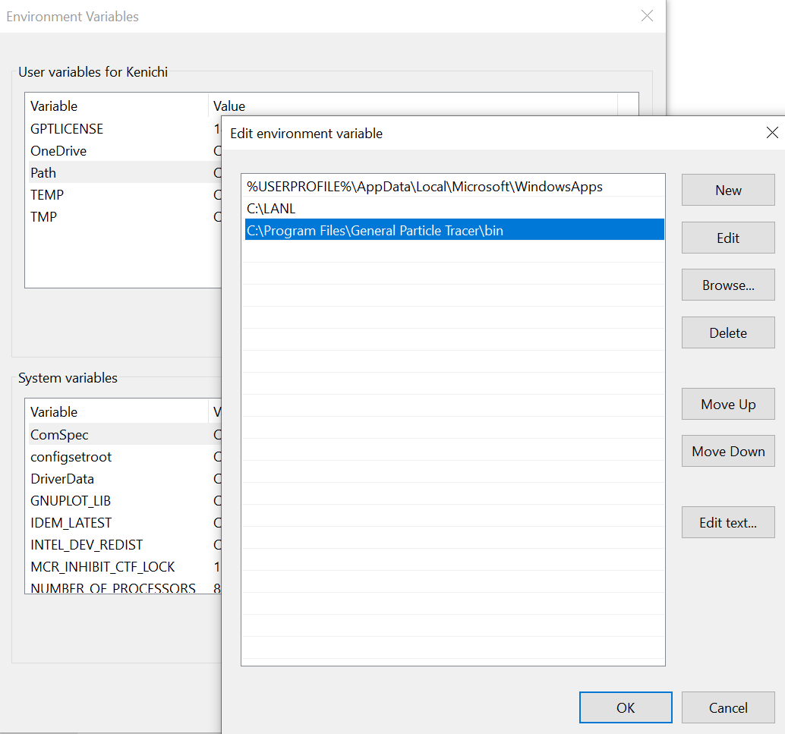Open Edit text... option
Image resolution: width=785 pixels, height=734 pixels.
[x=727, y=523]
